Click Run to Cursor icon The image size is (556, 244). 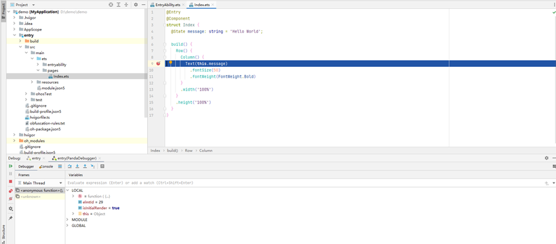(93, 166)
